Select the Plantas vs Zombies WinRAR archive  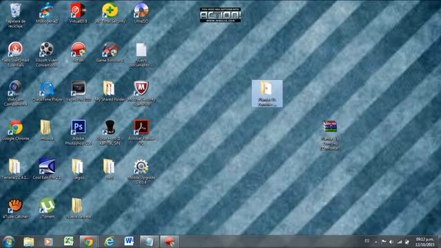click(x=330, y=136)
